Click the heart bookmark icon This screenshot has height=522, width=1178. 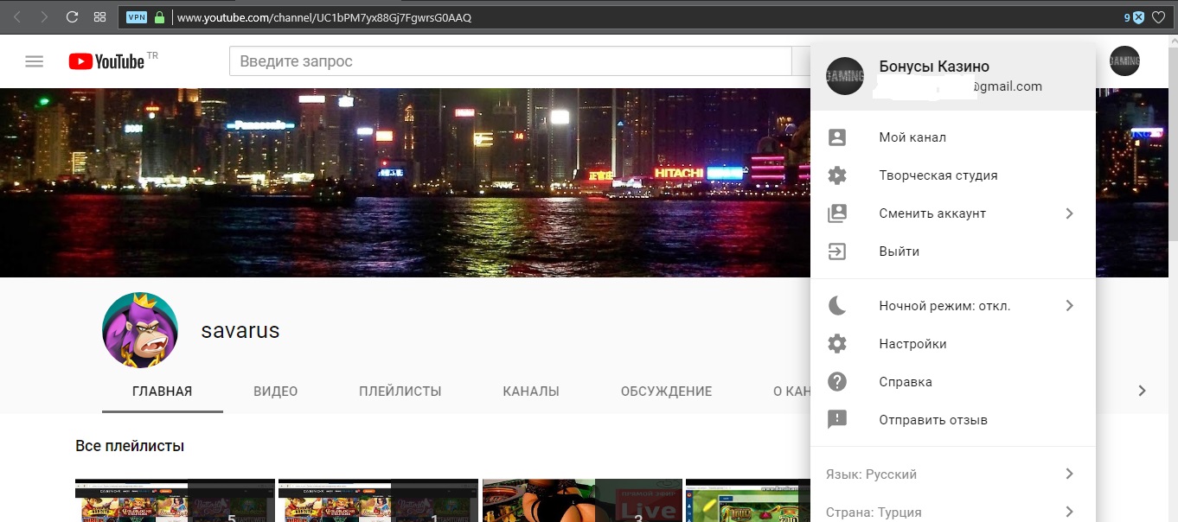click(1158, 17)
